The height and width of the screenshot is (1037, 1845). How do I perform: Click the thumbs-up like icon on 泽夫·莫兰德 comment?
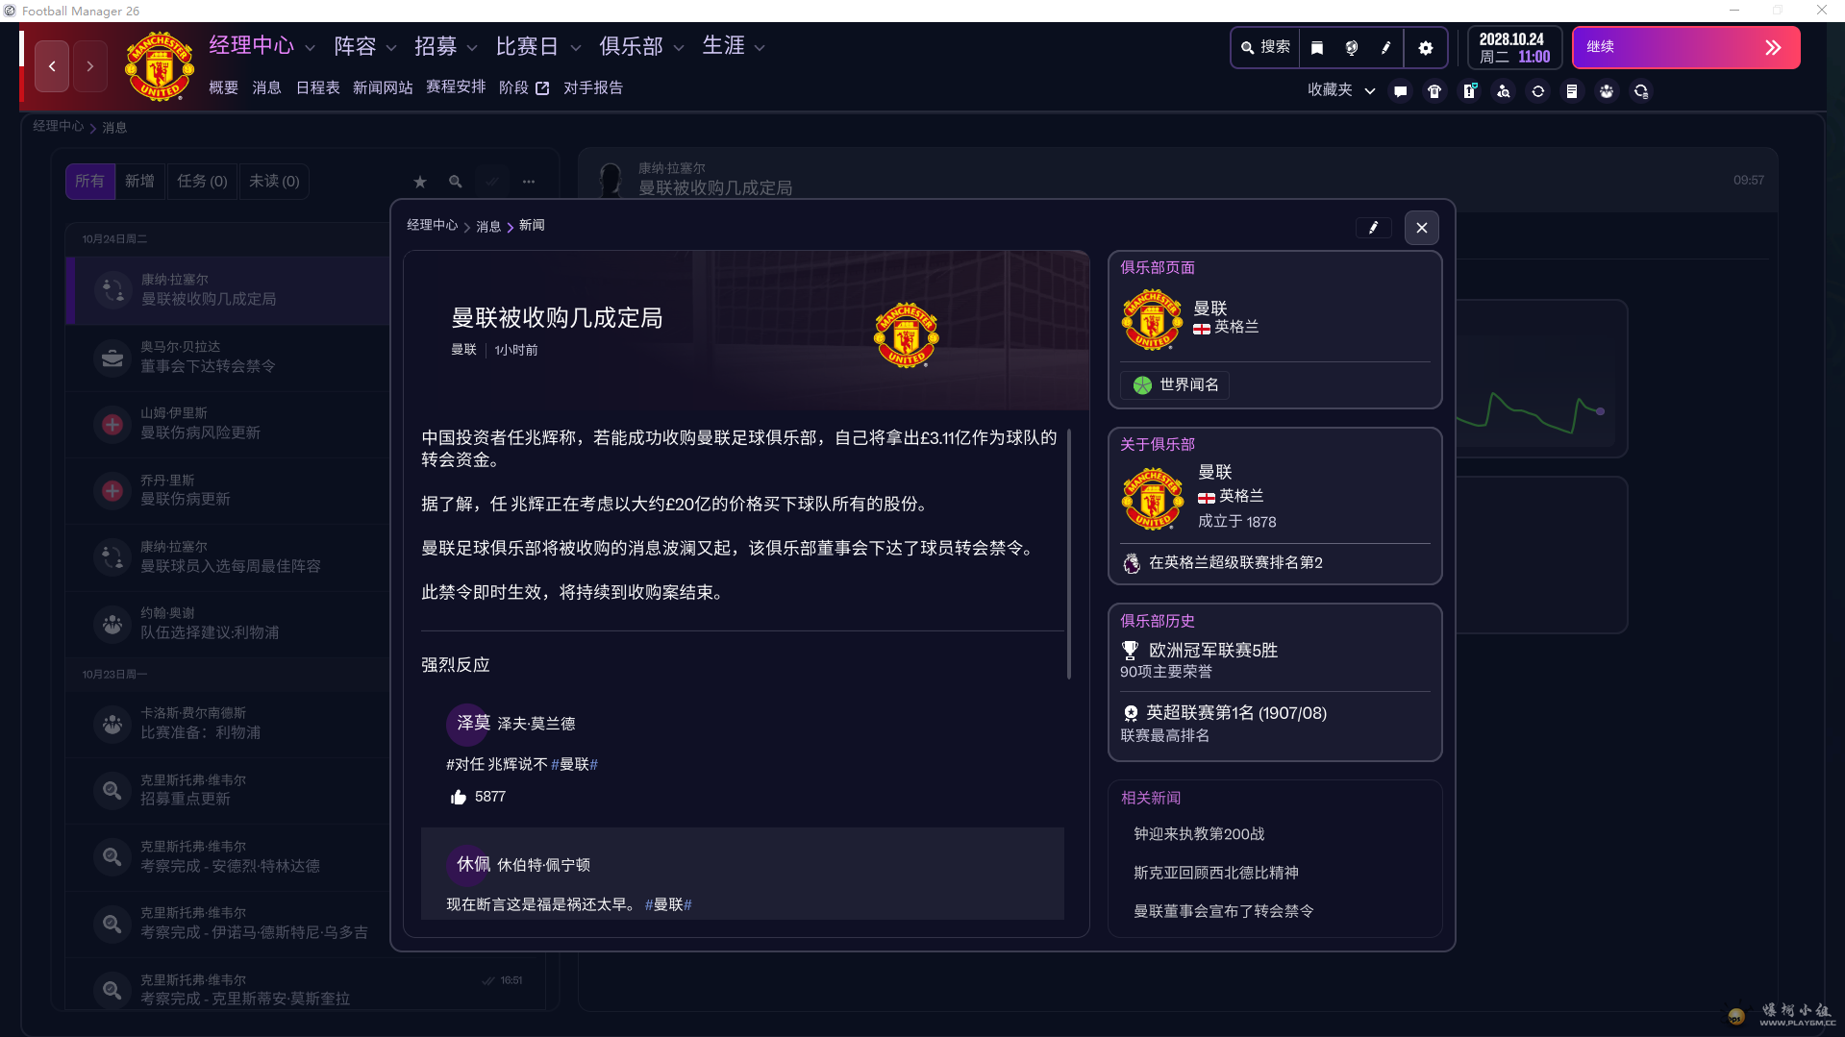459,797
